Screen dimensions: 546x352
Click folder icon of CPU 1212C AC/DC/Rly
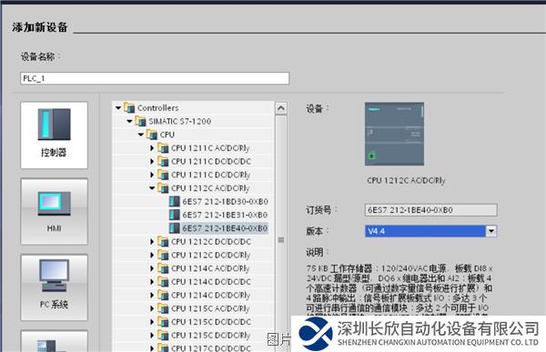click(x=163, y=188)
